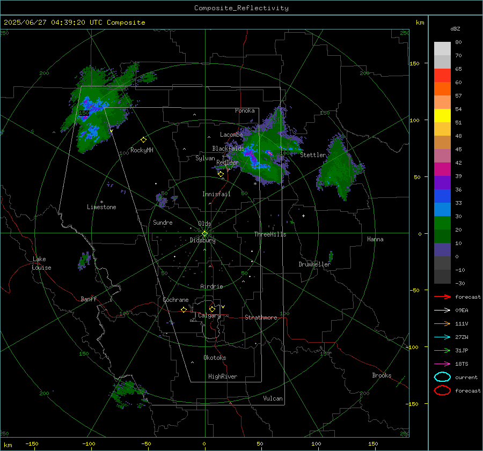Select the yellow 51-54 dBZ color swatch
Image resolution: width=483 pixels, height=451 pixels.
[x=442, y=116]
